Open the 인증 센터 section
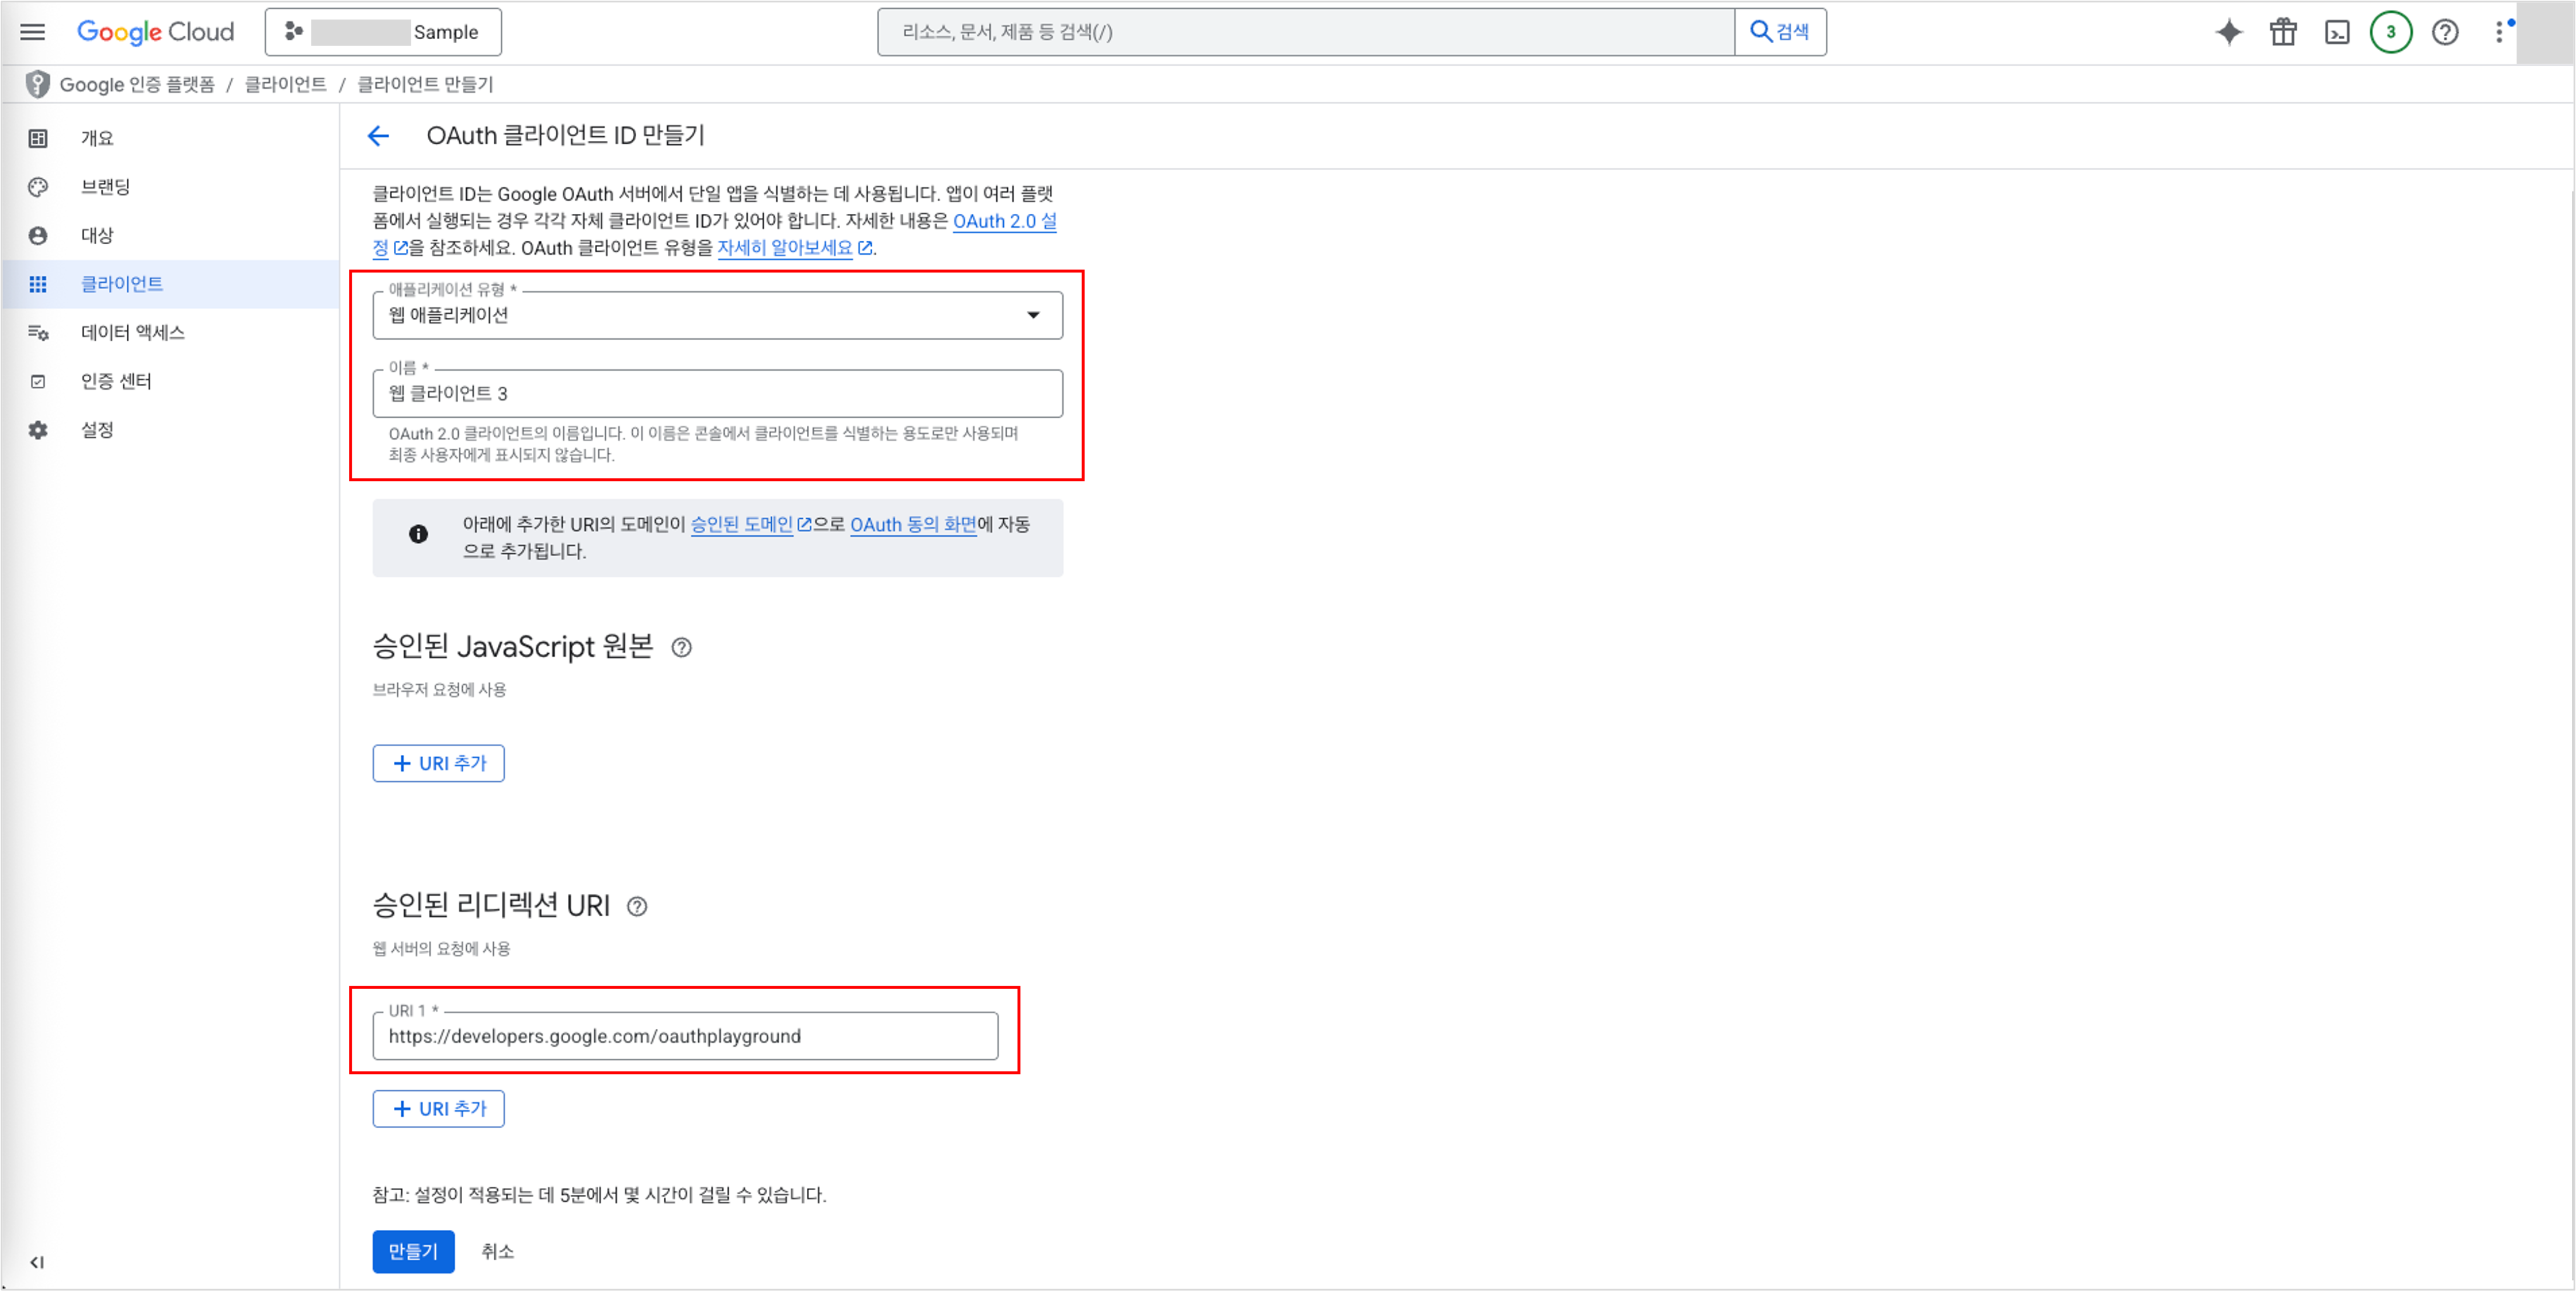The width and height of the screenshot is (2576, 1293). [116, 380]
